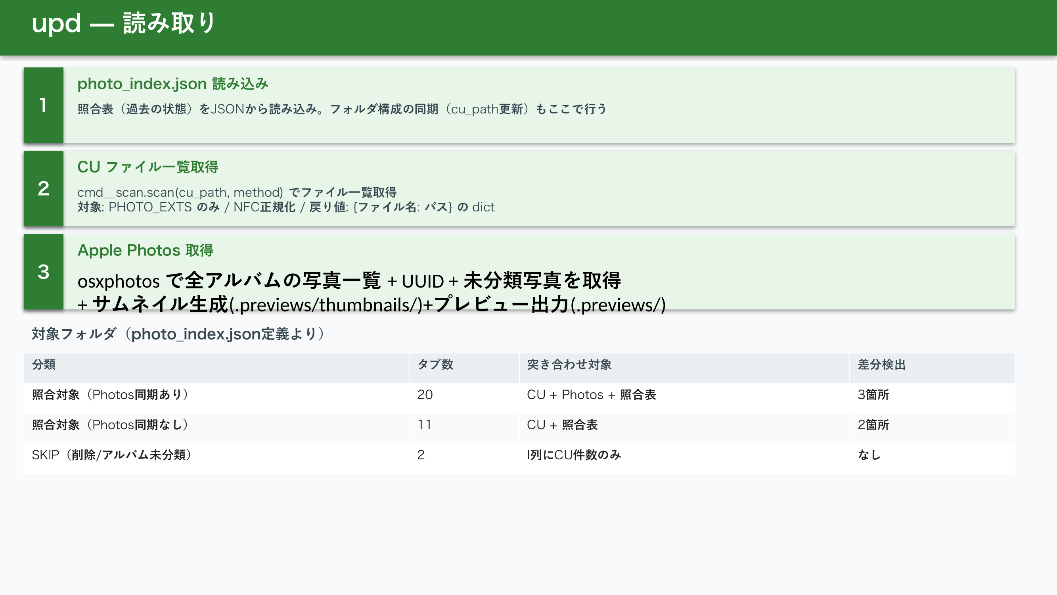Select the 'photo_index.json 読み込み' heading
1057x595 pixels.
tap(172, 84)
